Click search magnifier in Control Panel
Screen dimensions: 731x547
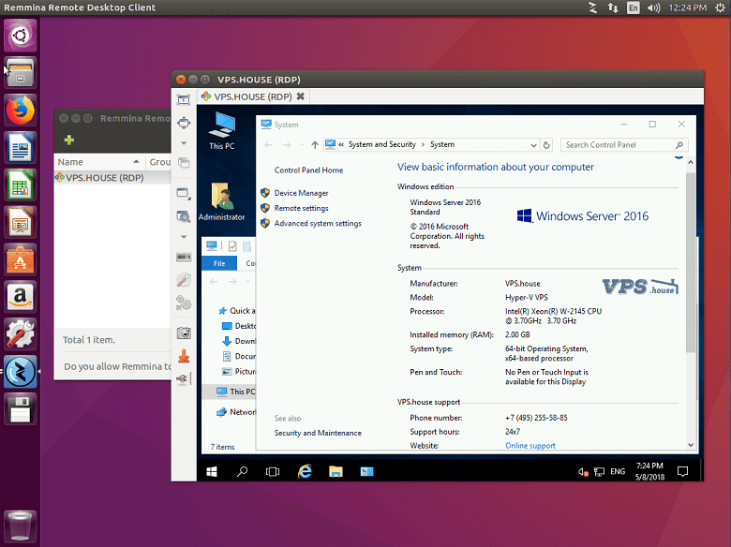(x=679, y=145)
